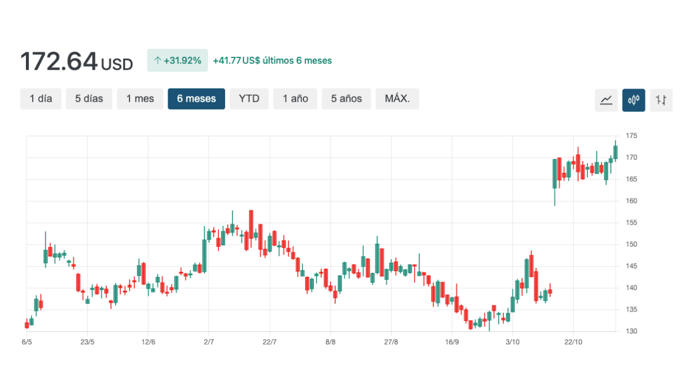Click the 6 meses range button
Screen dimensions: 691x388
coord(196,99)
